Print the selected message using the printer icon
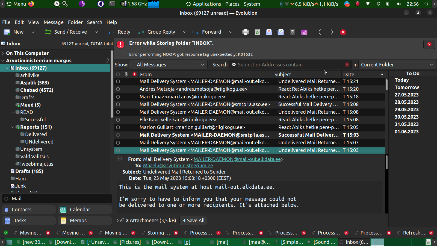The image size is (437, 246). (245, 32)
